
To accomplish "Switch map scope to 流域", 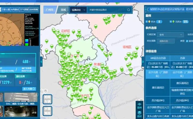I will point(63,10).
